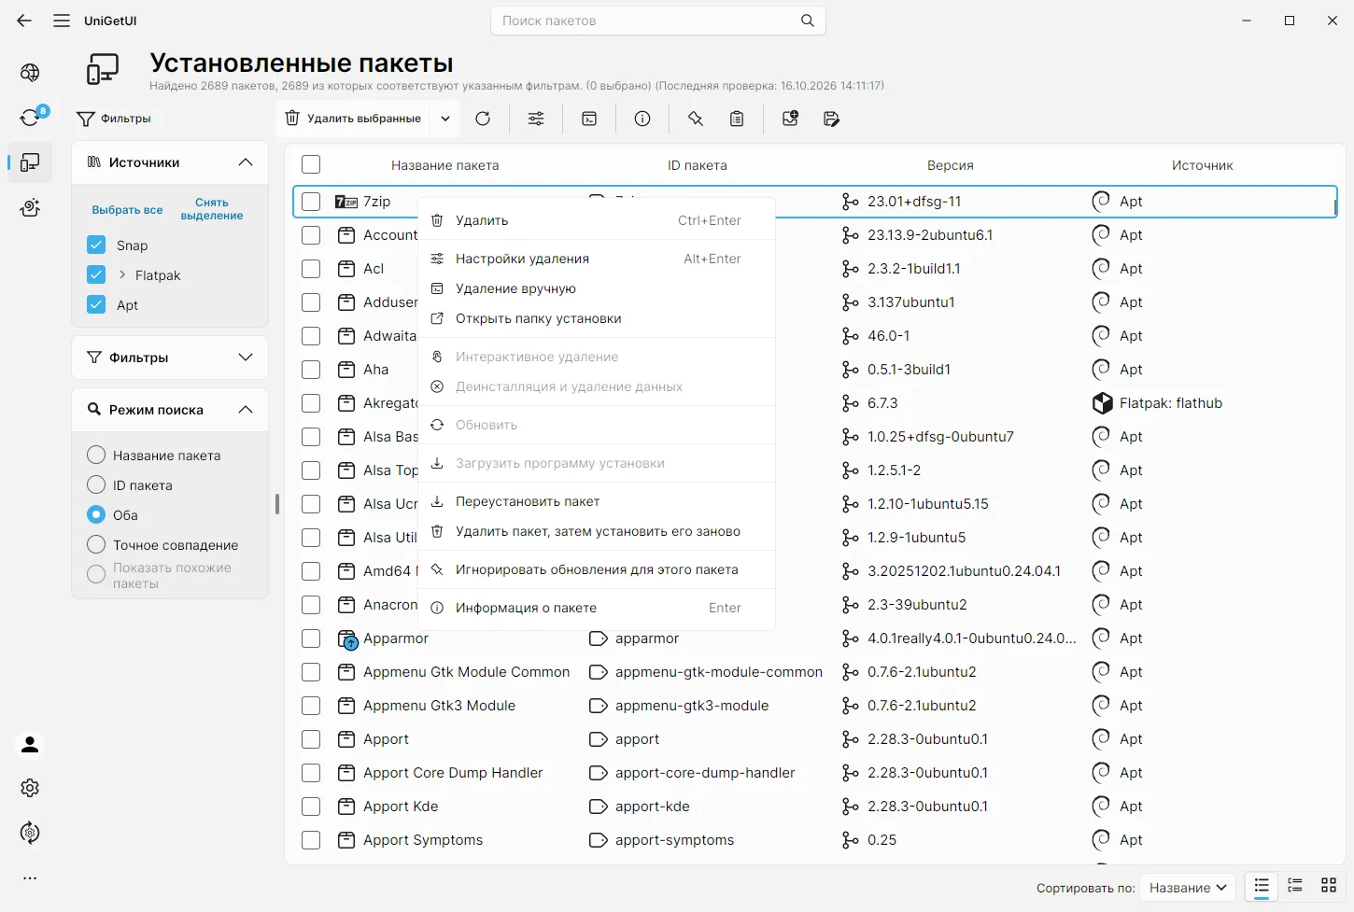Open the Название sort dropdown
This screenshot has width=1354, height=912.
pyautogui.click(x=1188, y=888)
